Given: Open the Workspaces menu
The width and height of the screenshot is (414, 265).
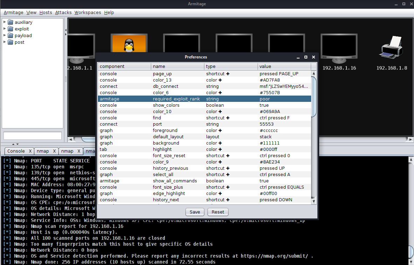Looking at the screenshot, I should [x=87, y=12].
